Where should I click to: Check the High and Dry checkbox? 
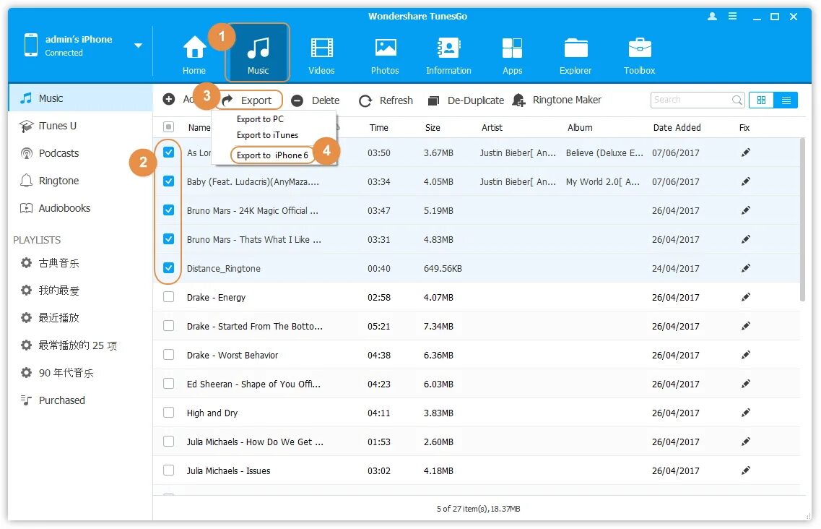coord(168,412)
